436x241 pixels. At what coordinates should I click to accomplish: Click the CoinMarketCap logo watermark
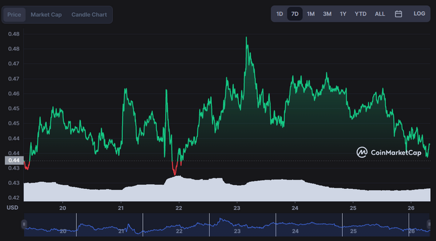389,152
